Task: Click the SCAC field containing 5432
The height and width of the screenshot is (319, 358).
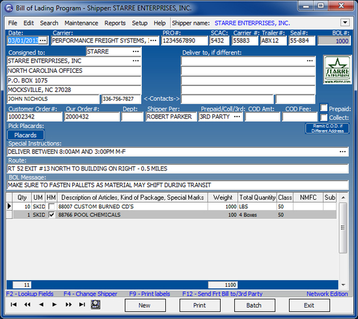Action: [x=219, y=41]
